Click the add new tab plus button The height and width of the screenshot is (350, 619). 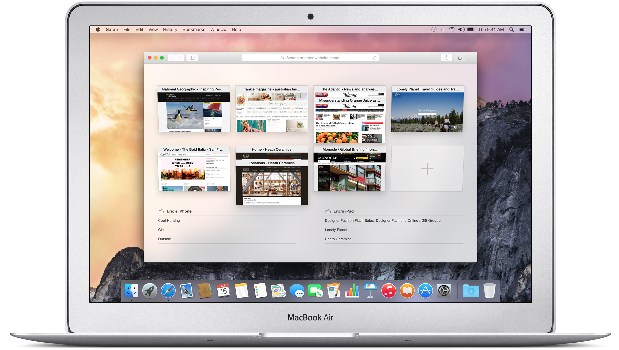[x=427, y=168]
